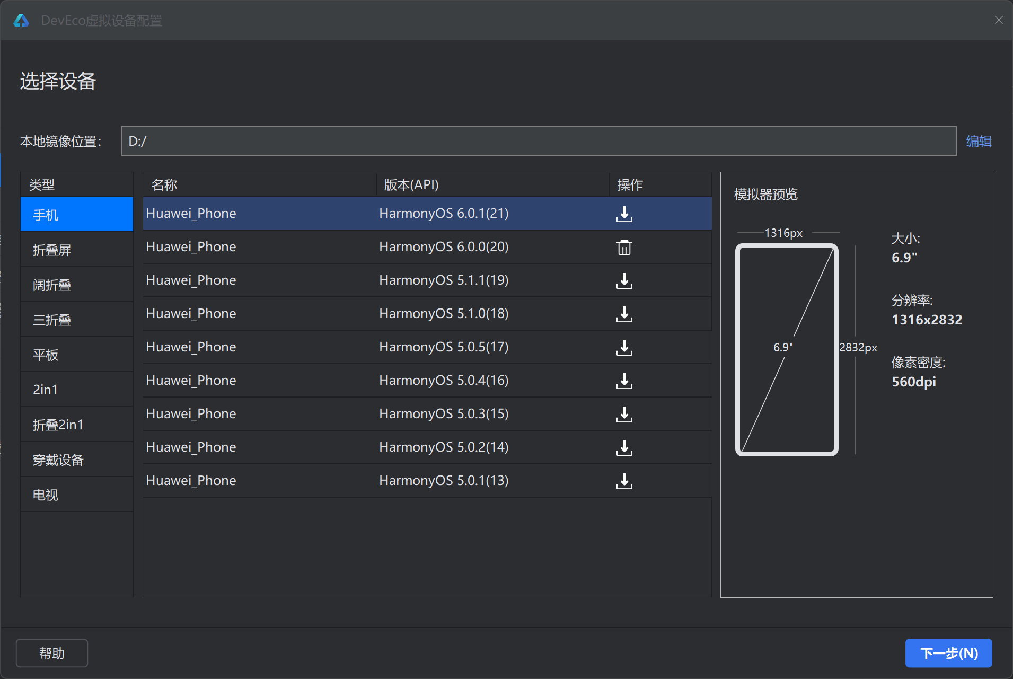Select the 阔折叠 device type
Image resolution: width=1013 pixels, height=679 pixels.
(77, 285)
